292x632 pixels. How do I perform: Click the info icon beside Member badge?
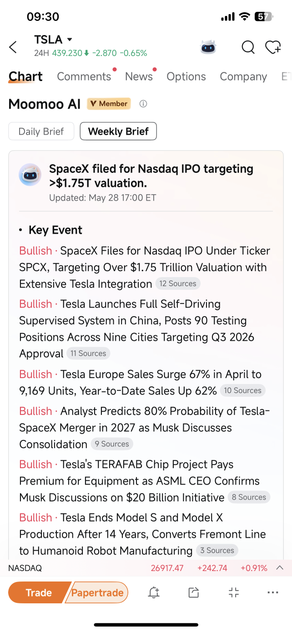pos(143,104)
